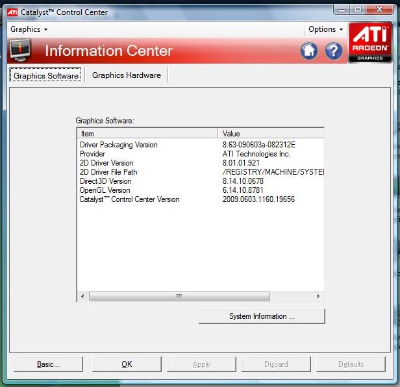Select the Driver Packaging Version row
This screenshot has width=400, height=387.
coord(201,145)
